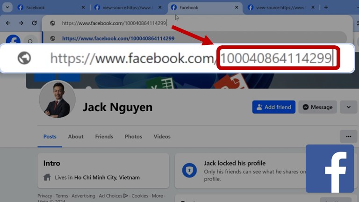This screenshot has height=202, width=359.
Task: Close the last view-source tab
Action: click(313, 7)
